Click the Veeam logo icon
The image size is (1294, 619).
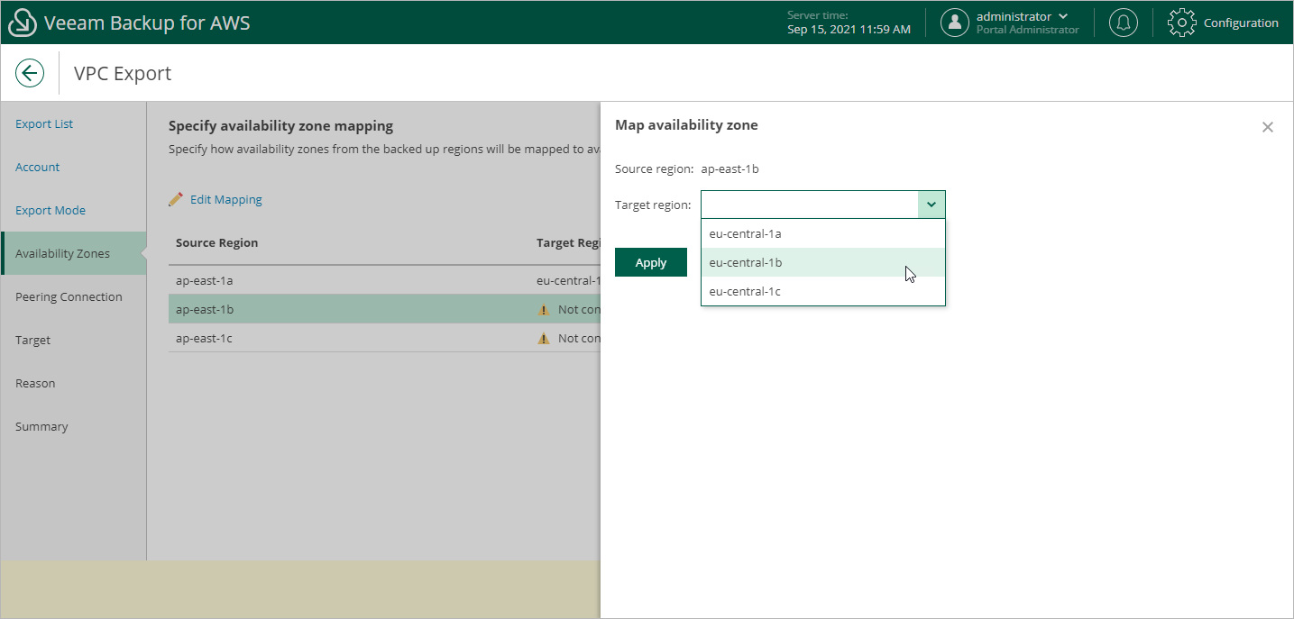point(22,23)
